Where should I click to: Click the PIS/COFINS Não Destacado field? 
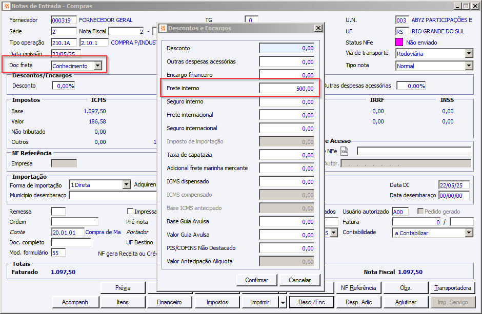click(287, 248)
